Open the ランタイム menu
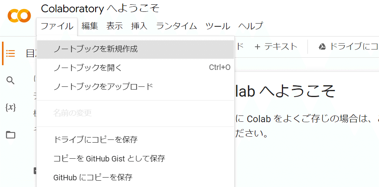Screen dimensions: 379x187 point(177,26)
